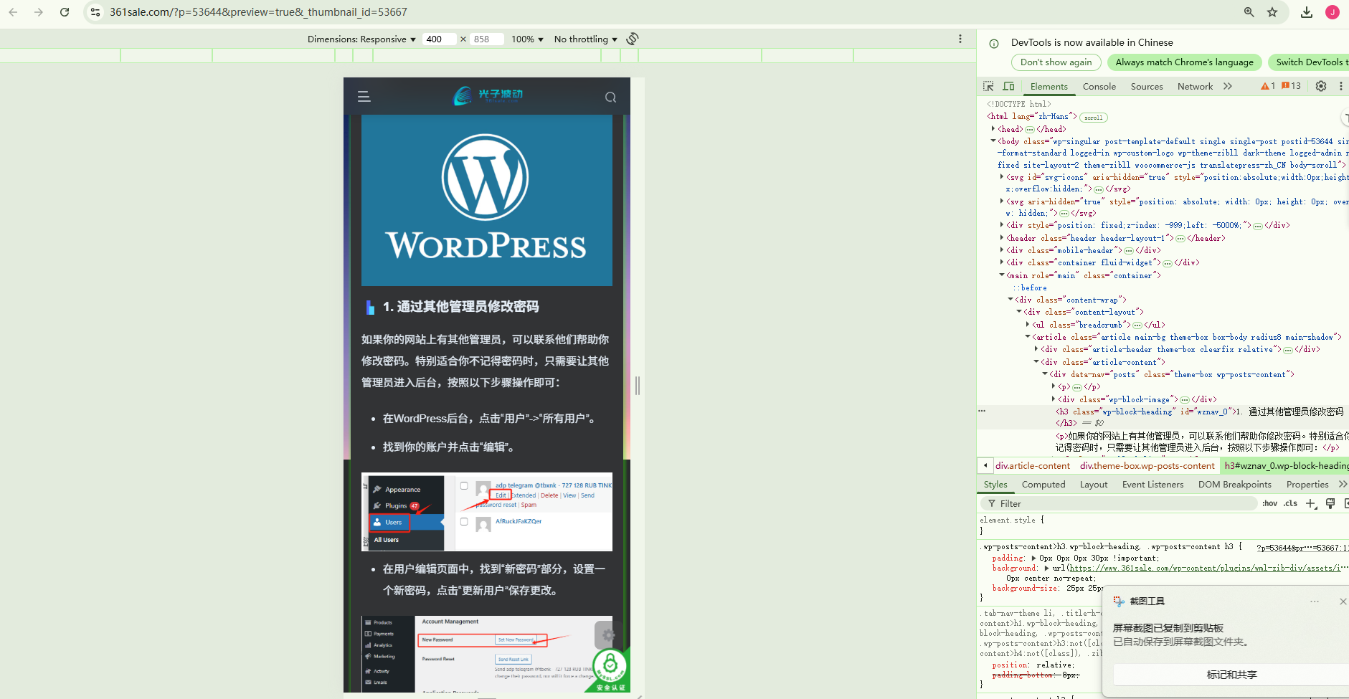Toggle the :hov element state panel
Viewport: 1349px width, 699px height.
pos(1269,503)
